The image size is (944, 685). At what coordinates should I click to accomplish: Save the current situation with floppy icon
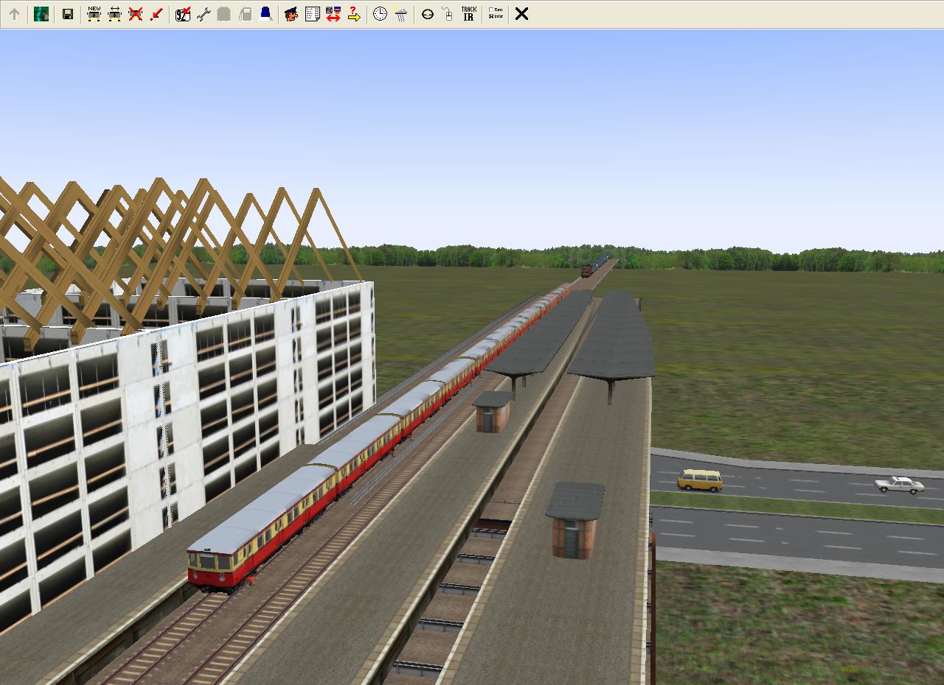pyautogui.click(x=68, y=14)
